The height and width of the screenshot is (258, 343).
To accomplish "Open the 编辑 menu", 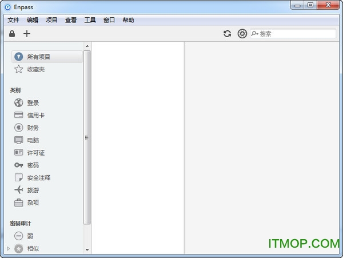I will (x=33, y=20).
